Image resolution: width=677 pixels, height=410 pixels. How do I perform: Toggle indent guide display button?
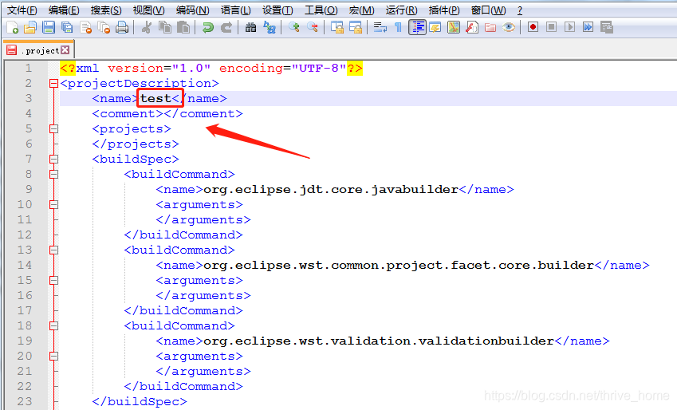(x=417, y=28)
